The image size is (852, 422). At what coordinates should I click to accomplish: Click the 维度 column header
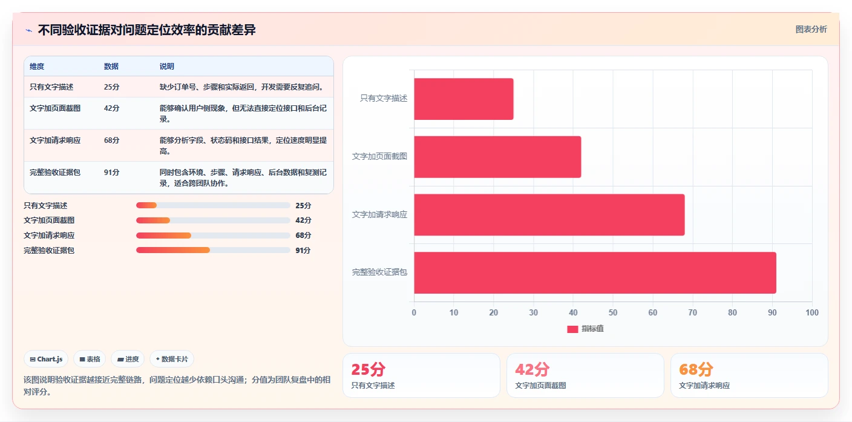point(37,67)
